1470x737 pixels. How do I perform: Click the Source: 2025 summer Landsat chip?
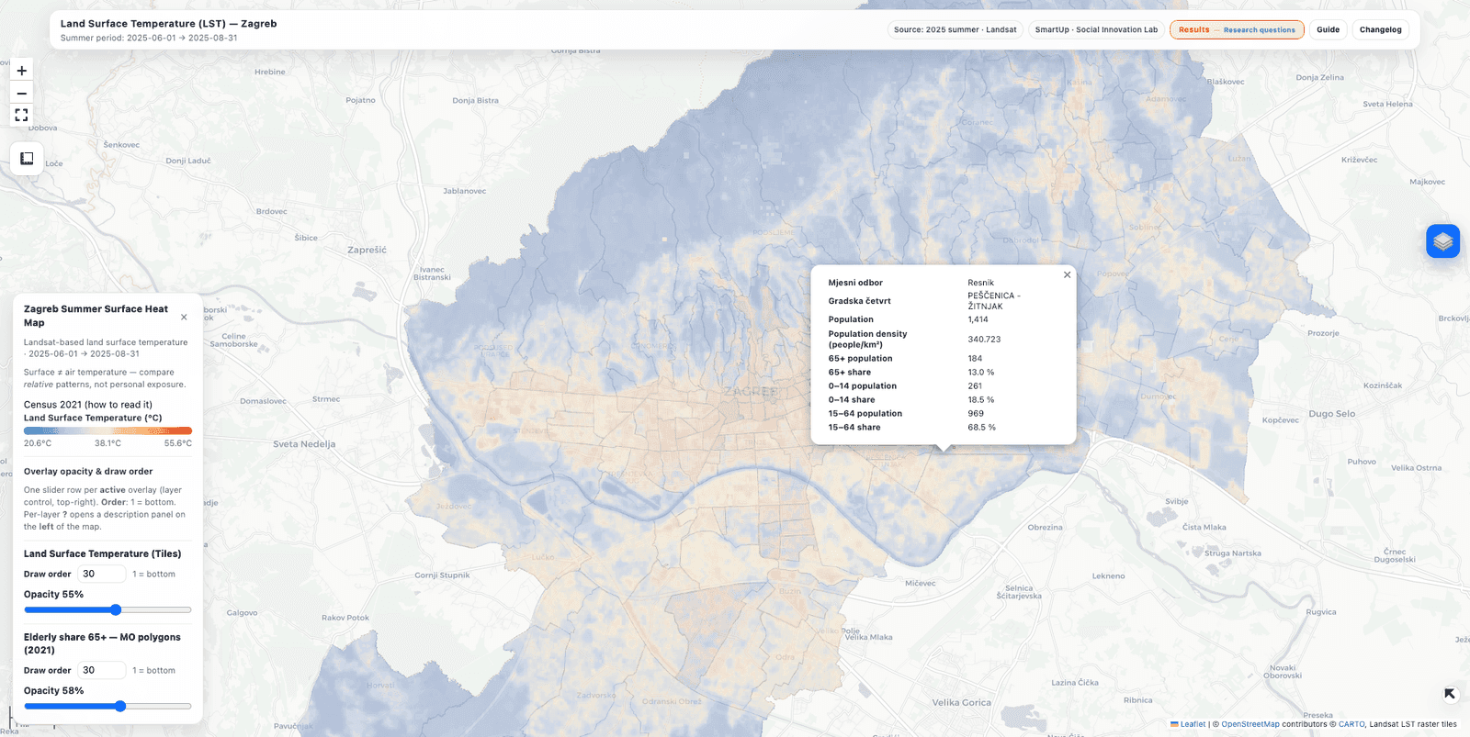coord(955,29)
